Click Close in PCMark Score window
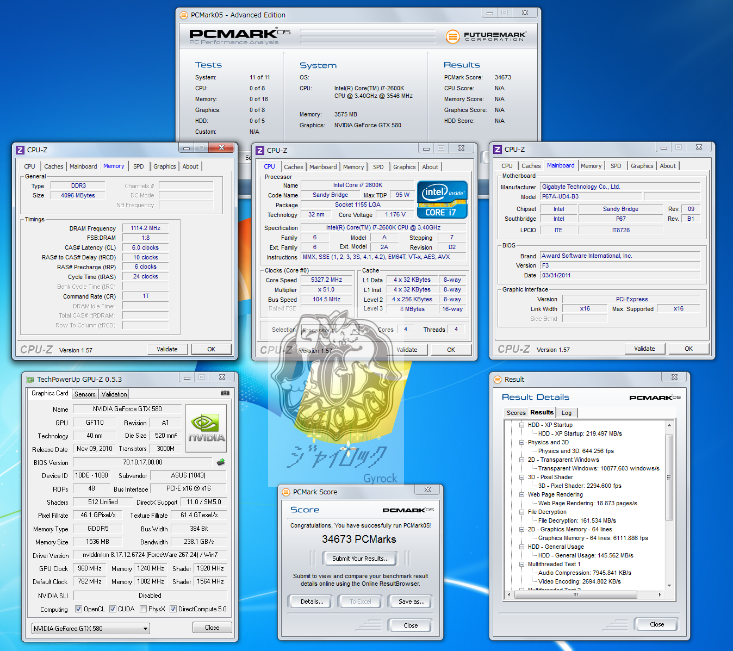 [411, 625]
